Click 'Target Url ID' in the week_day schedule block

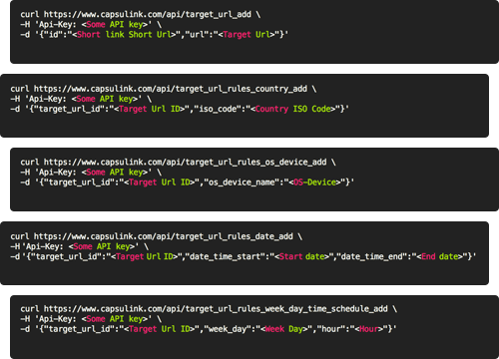tap(160, 329)
